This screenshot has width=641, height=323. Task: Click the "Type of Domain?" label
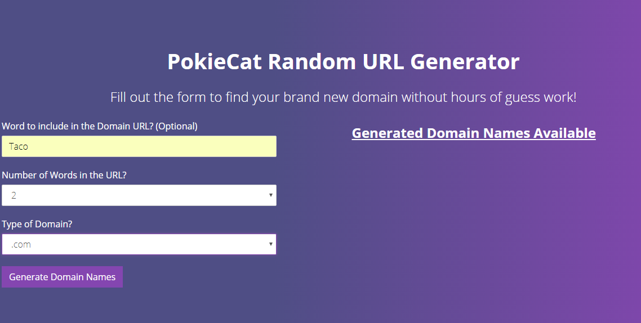coord(37,224)
